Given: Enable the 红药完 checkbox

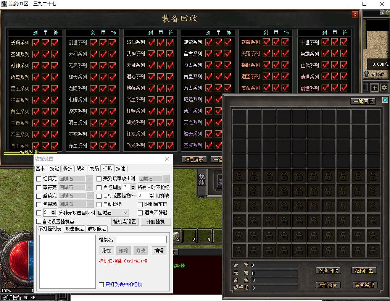Looking at the screenshot, I should 39,179.
